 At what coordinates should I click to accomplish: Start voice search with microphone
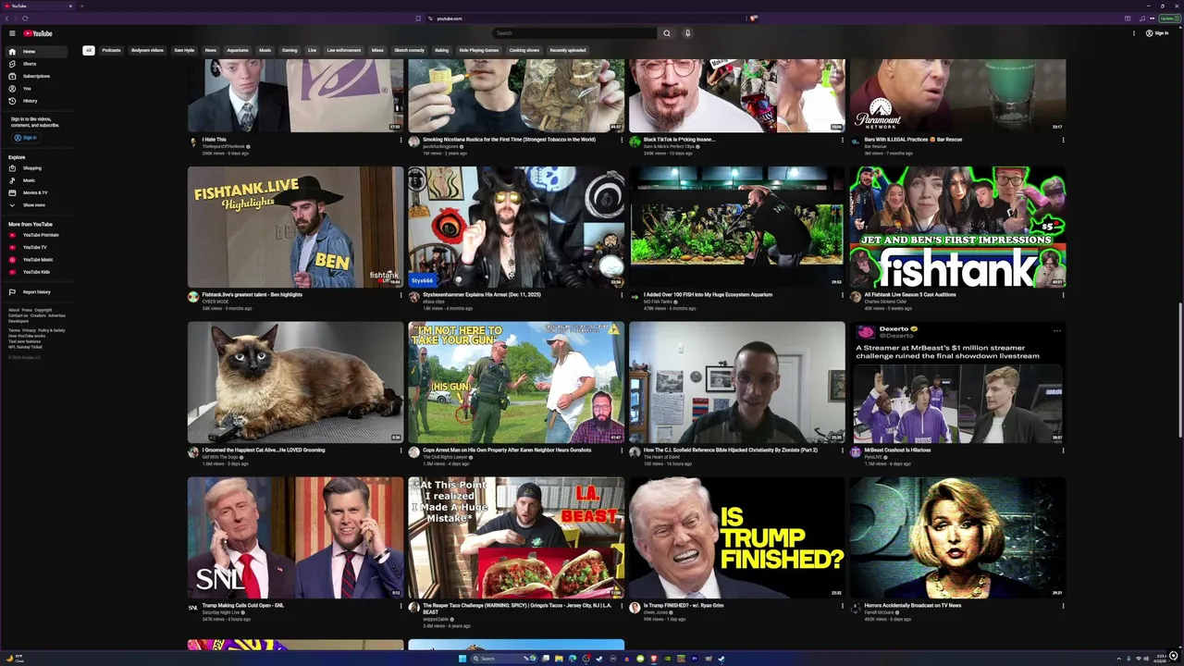point(687,33)
